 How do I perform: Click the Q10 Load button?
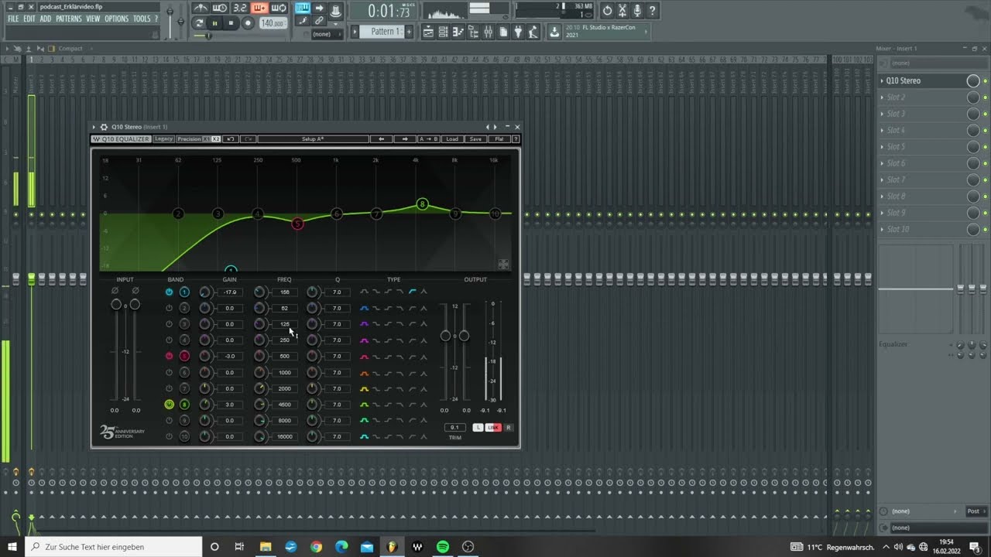pos(452,139)
